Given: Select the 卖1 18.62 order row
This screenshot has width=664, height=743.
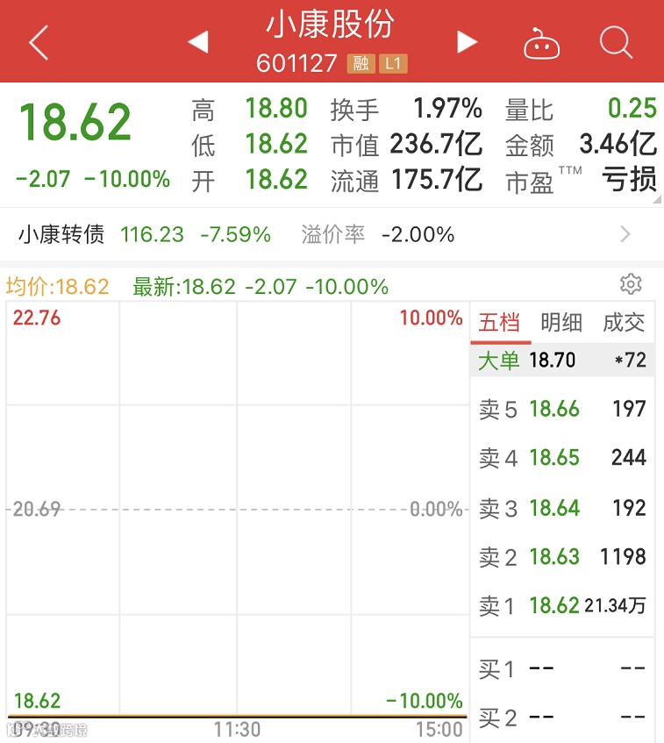Looking at the screenshot, I should (562, 605).
